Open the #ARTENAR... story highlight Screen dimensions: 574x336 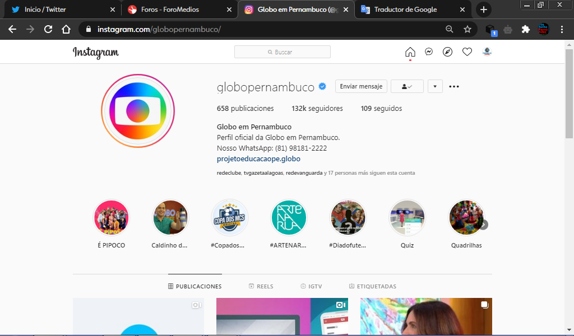tap(289, 217)
